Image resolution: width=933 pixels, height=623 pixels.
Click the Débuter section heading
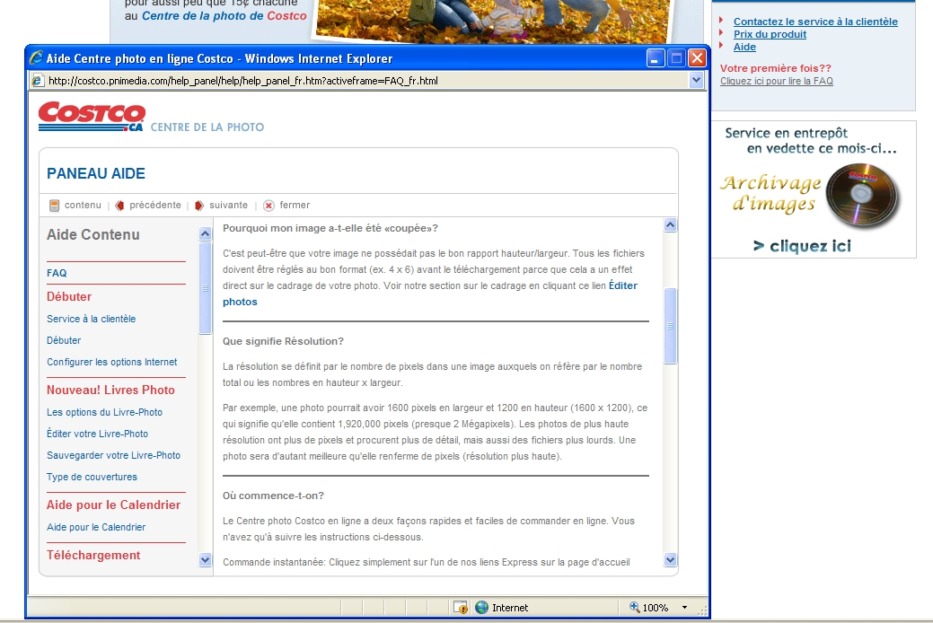coord(69,296)
